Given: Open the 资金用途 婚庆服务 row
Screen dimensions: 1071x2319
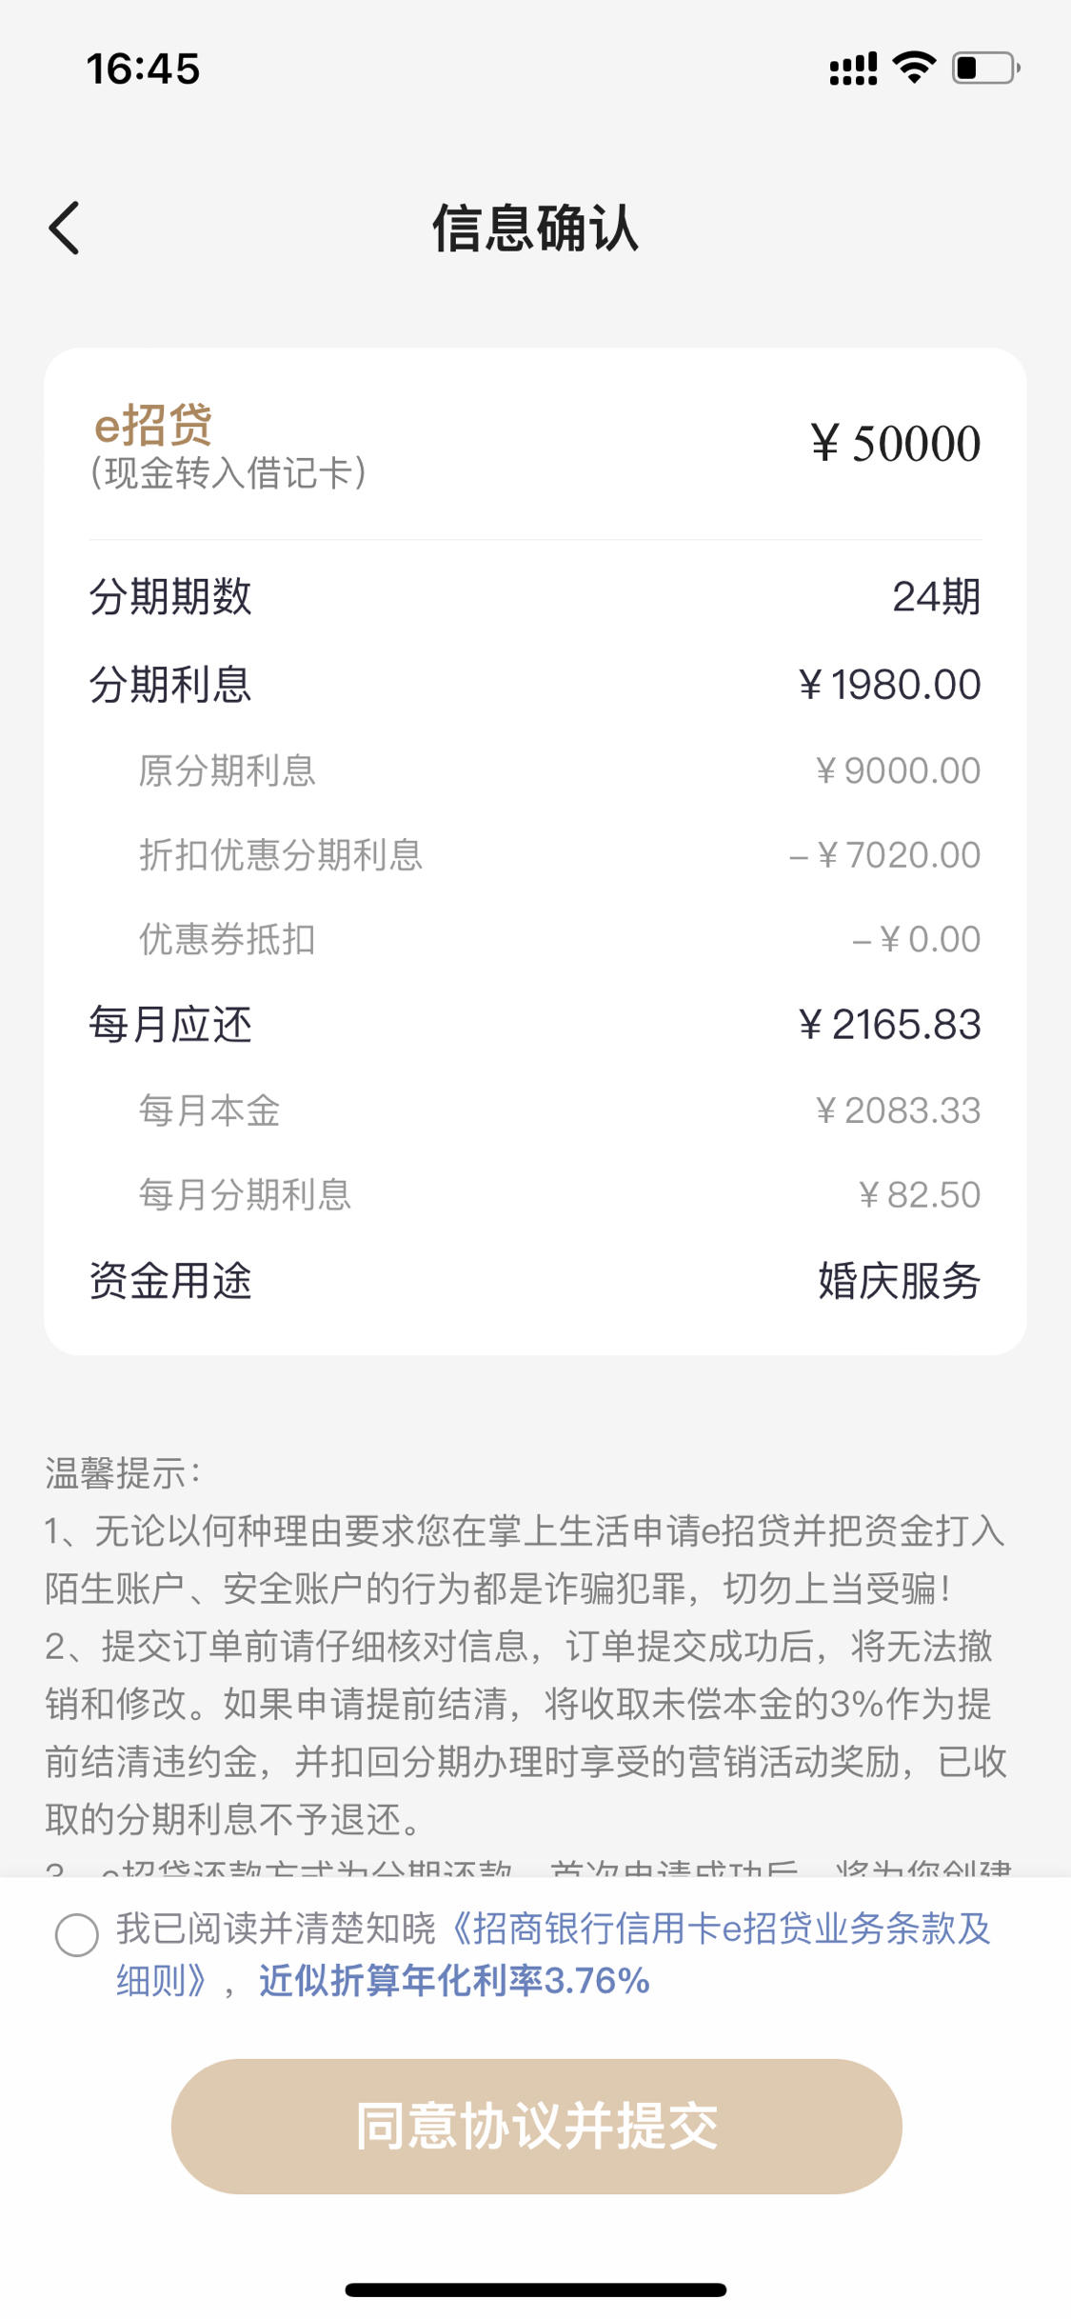Looking at the screenshot, I should [x=535, y=1281].
